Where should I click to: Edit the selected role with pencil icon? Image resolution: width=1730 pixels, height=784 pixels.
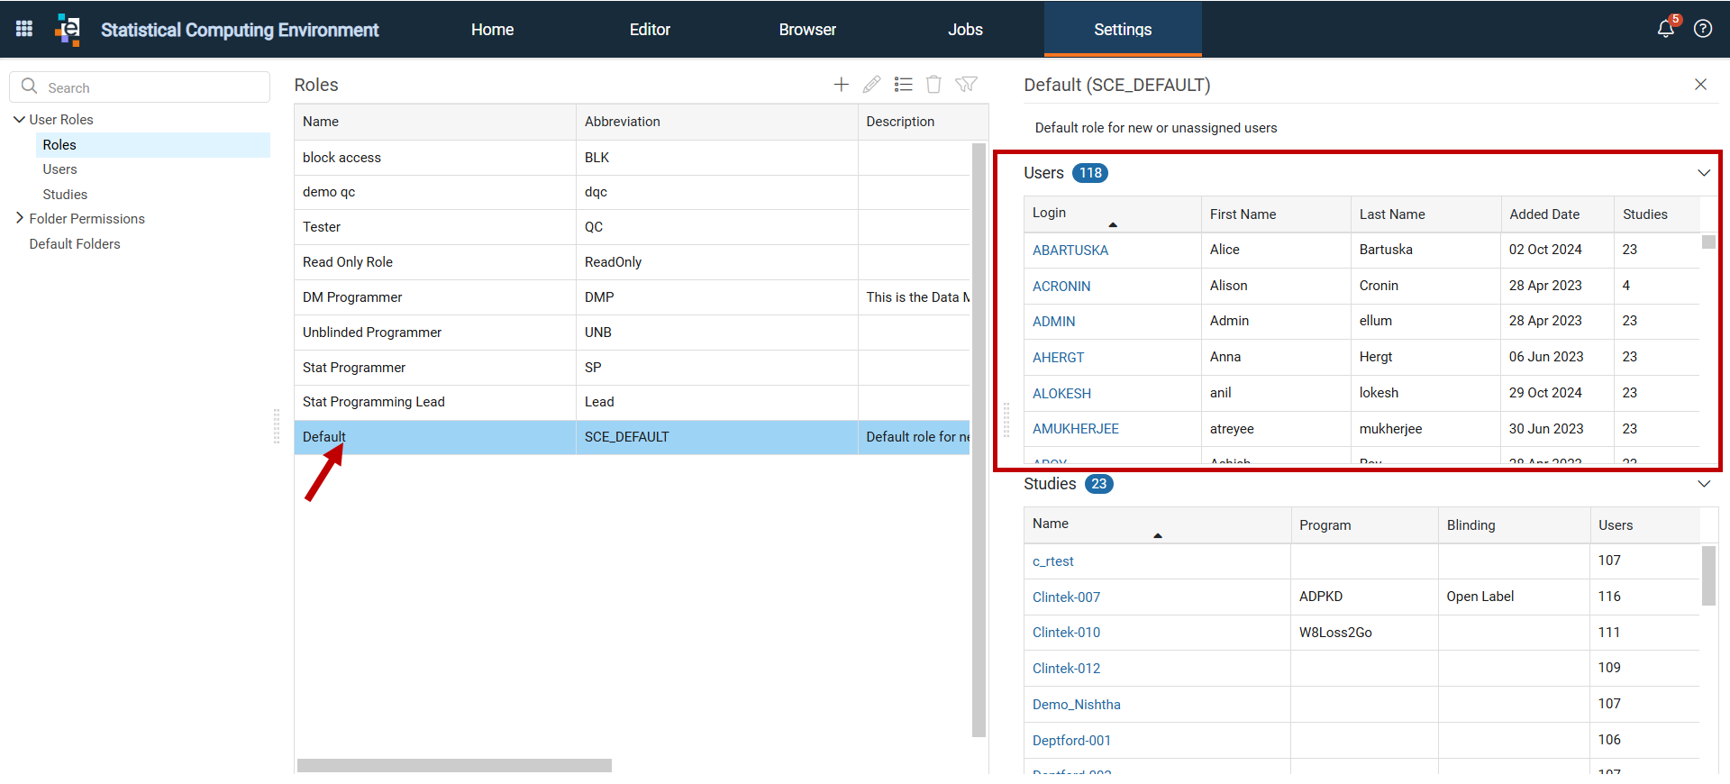(x=871, y=85)
